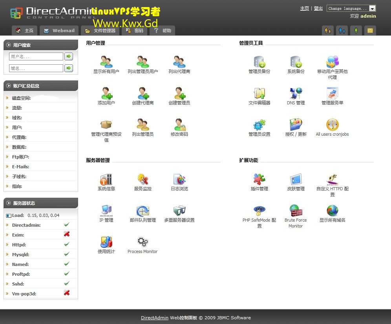This screenshot has width=391, height=324.
Task: Focus the 用户名 search field
Action: [36, 56]
